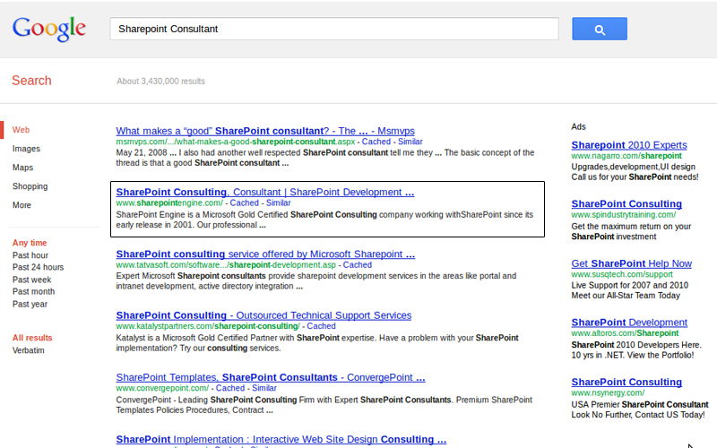Open SharePoint Consulting, Consultant | SharePoint Development result
The width and height of the screenshot is (717, 448).
[265, 192]
